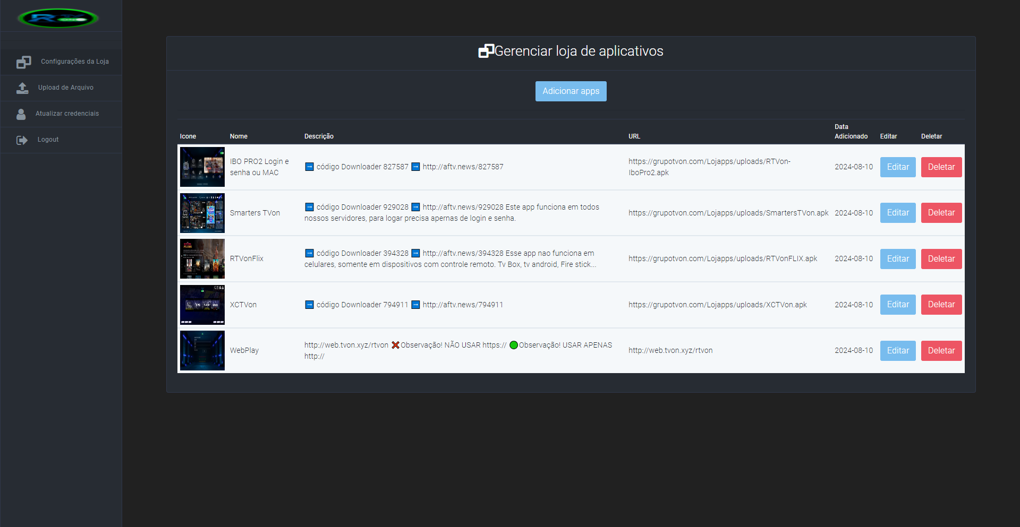Image resolution: width=1020 pixels, height=527 pixels.
Task: Click the icon beside Gerenciar loja de aplicativos
Action: click(486, 51)
